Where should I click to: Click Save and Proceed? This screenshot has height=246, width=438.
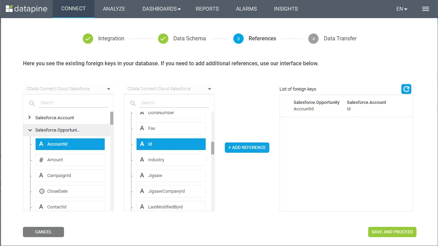[x=392, y=232]
